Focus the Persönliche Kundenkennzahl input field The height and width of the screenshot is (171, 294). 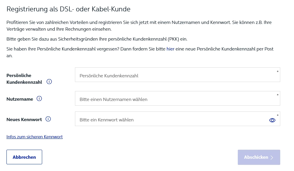click(176, 75)
